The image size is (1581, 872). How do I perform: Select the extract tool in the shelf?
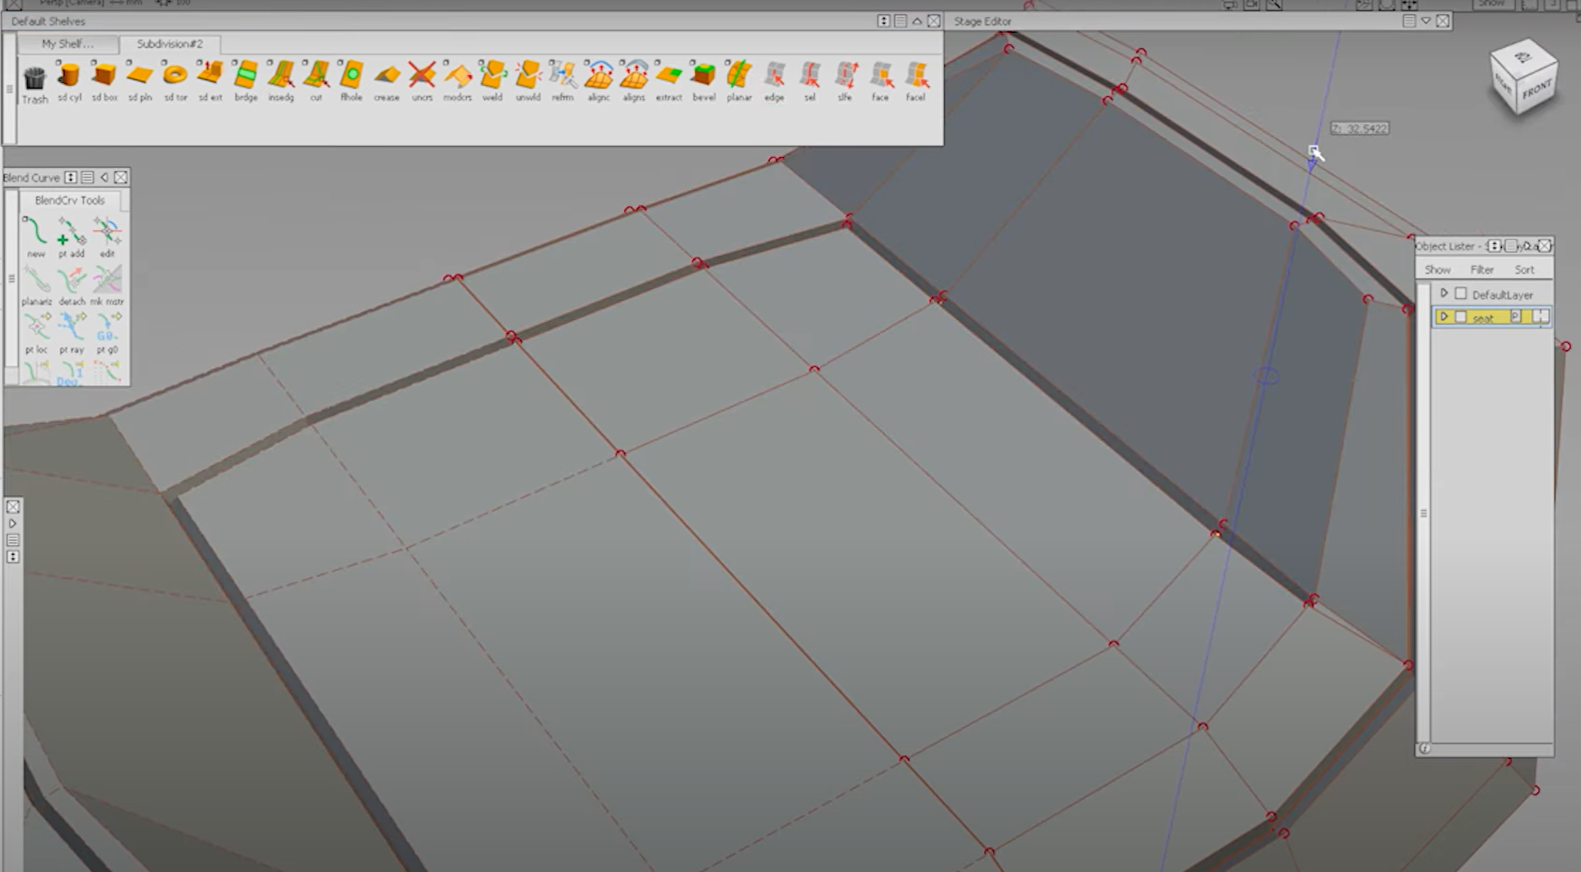coord(669,79)
